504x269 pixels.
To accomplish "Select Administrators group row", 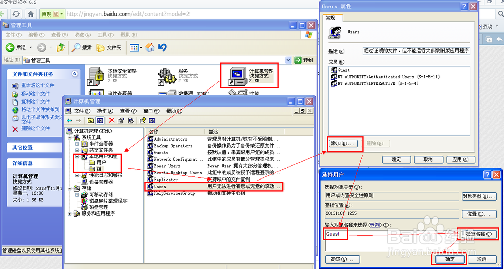I will [x=215, y=139].
